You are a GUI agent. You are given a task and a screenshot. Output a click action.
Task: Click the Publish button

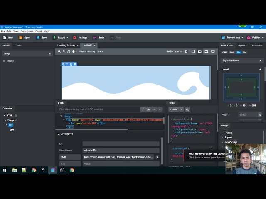tap(254, 38)
